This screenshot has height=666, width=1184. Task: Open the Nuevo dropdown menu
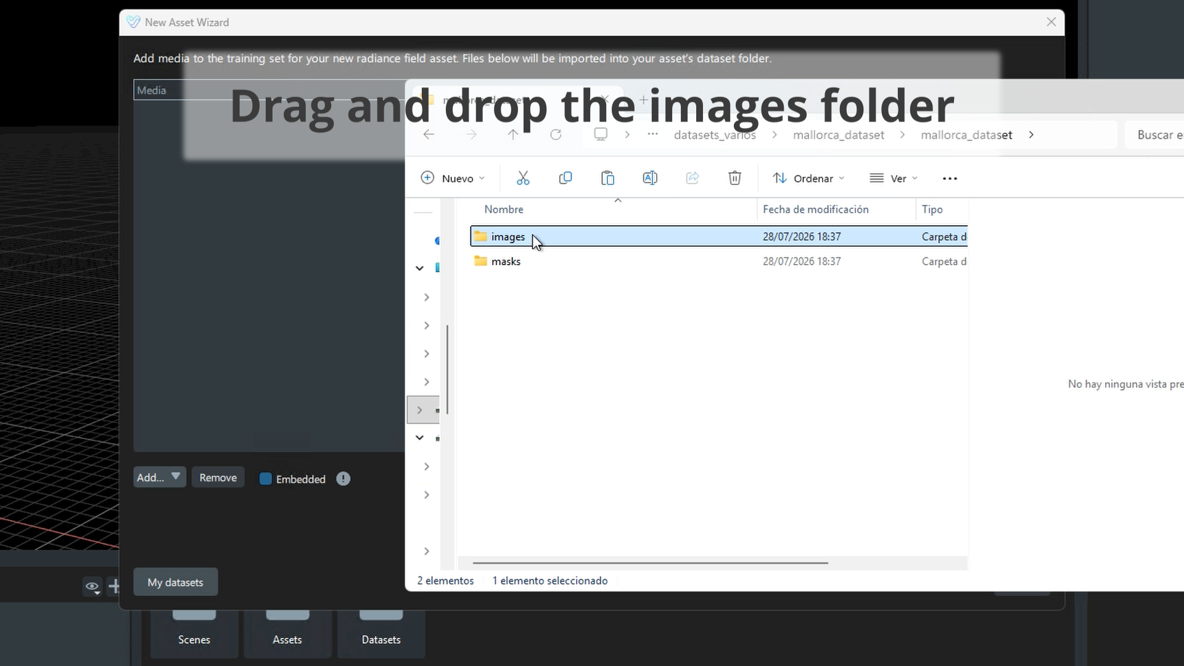453,178
